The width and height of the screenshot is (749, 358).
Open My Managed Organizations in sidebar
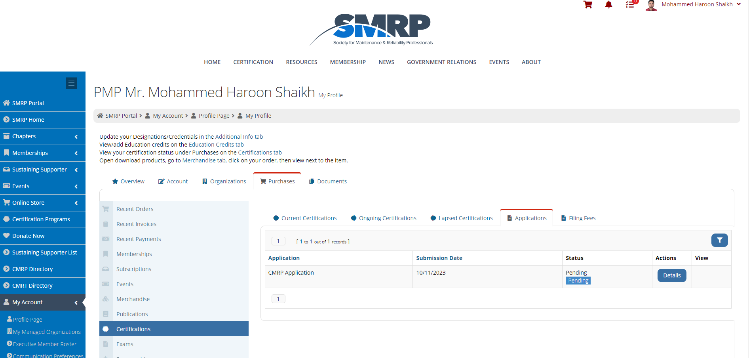coord(47,332)
